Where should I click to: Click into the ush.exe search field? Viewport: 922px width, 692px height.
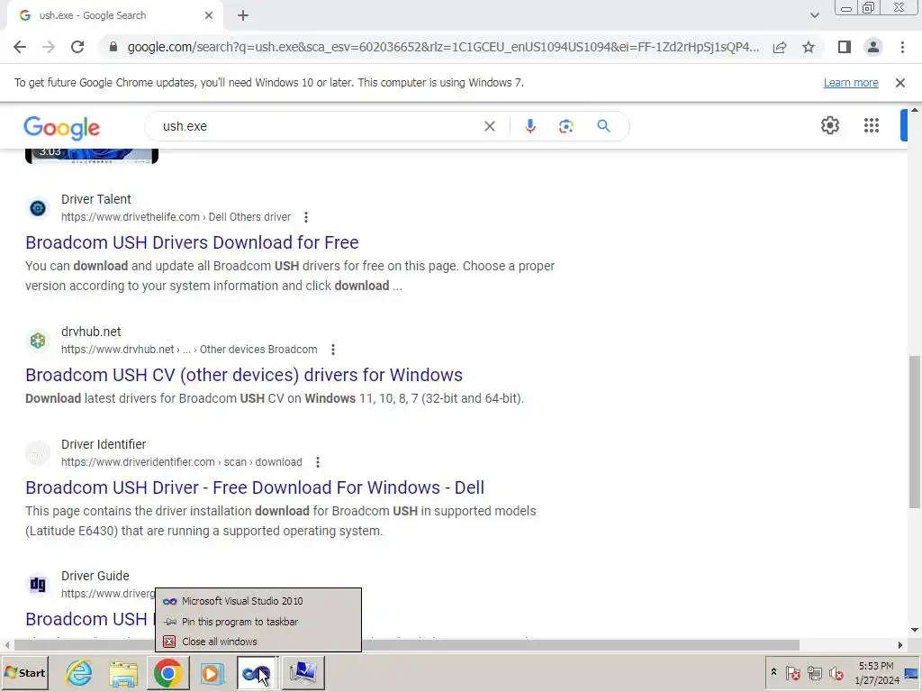[318, 126]
